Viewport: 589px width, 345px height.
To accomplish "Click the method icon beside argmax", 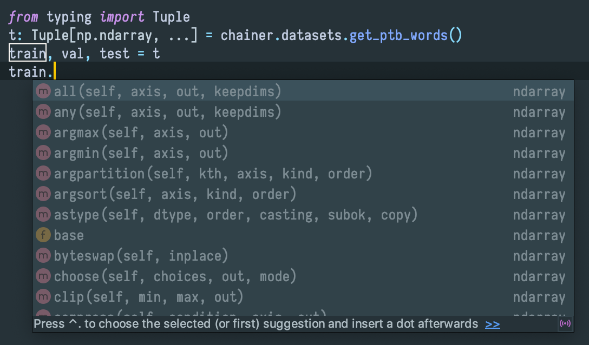I will 43,132.
